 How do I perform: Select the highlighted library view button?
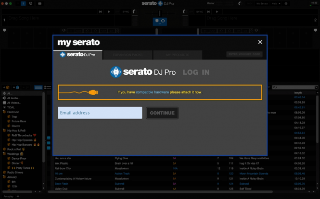[38, 87]
